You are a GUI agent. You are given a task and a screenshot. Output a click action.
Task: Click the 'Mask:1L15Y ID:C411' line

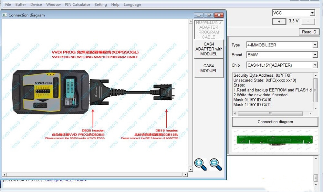(252, 105)
